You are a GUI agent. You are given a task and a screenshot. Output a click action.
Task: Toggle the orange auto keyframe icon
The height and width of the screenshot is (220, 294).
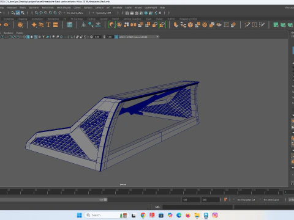pos(225,200)
